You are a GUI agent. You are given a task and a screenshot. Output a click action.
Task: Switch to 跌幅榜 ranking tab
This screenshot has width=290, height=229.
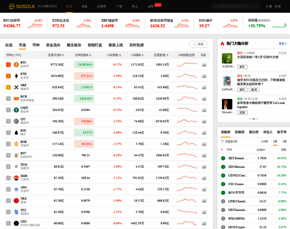[240, 132]
